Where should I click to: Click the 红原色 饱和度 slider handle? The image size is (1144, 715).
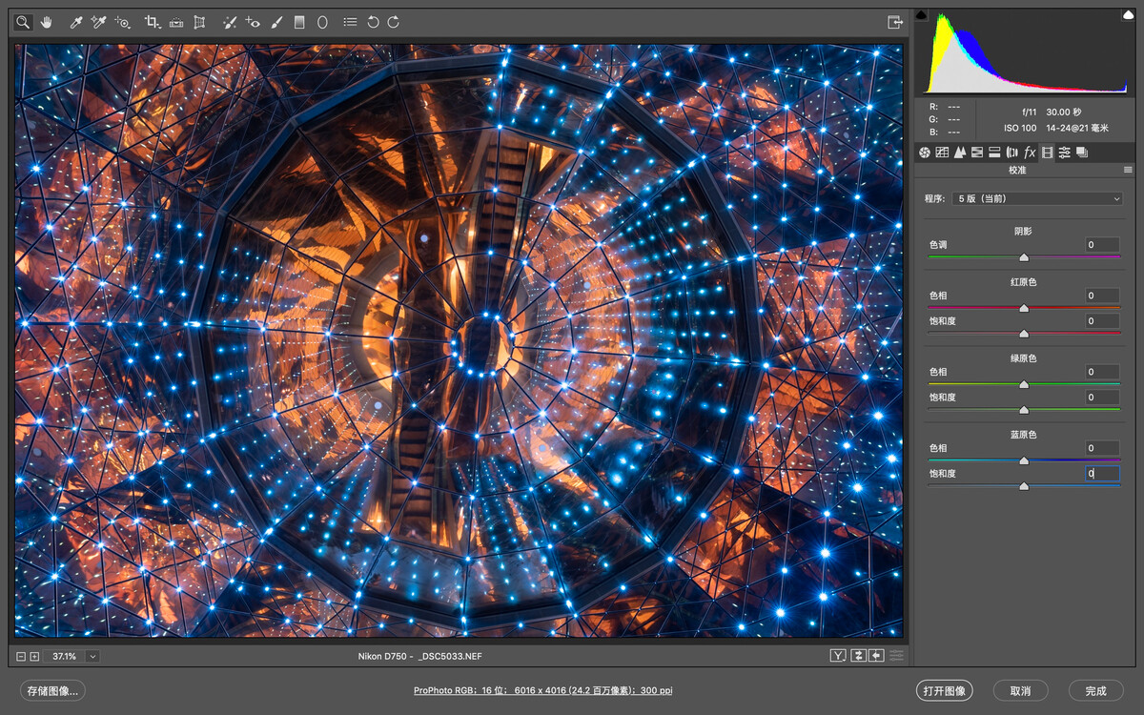pos(1024,334)
